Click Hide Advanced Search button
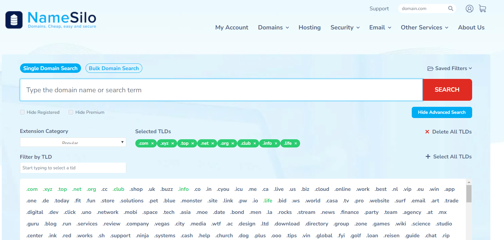Viewport: 504px width, 240px height. (x=442, y=112)
